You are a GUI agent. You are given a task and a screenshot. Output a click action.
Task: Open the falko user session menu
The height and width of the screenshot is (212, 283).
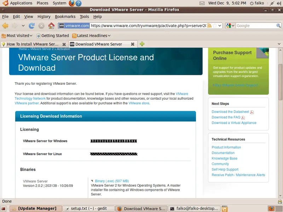click(257, 3)
